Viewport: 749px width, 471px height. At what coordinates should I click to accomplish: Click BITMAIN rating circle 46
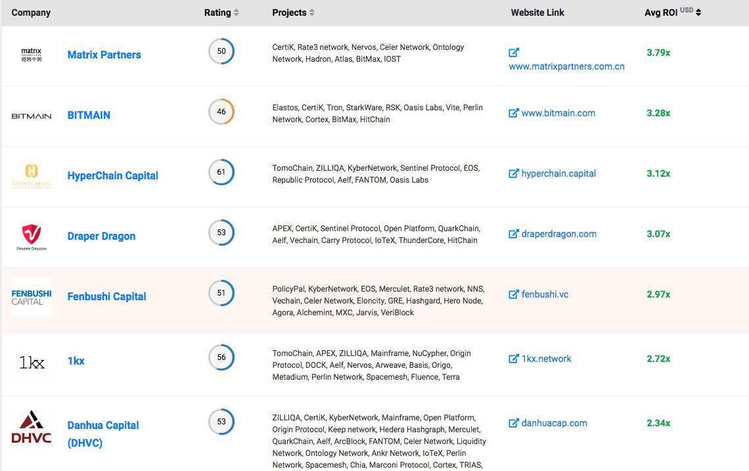[x=221, y=111]
